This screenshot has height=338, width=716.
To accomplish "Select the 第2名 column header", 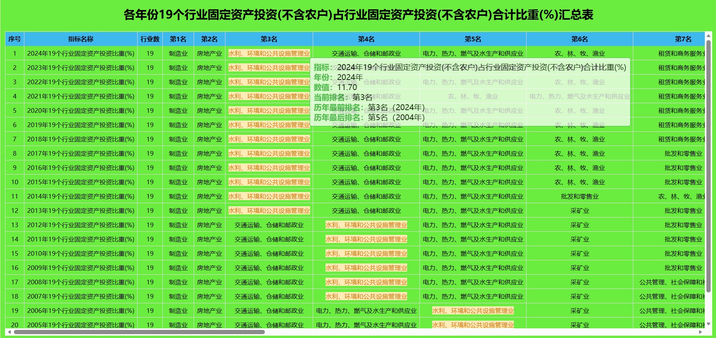I will [x=210, y=39].
